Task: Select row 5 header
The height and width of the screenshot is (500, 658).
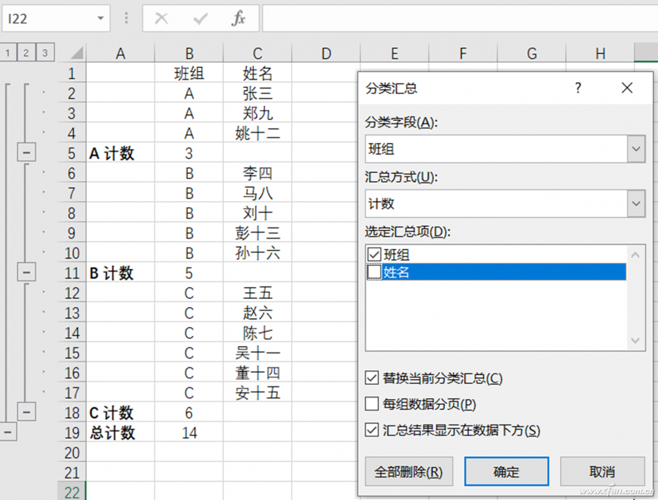Action: tap(72, 153)
